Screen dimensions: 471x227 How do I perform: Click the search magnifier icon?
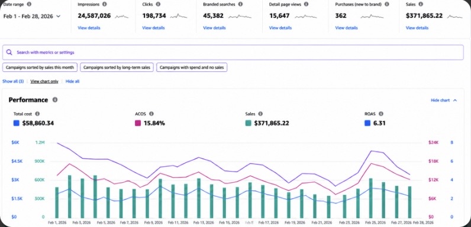point(9,52)
